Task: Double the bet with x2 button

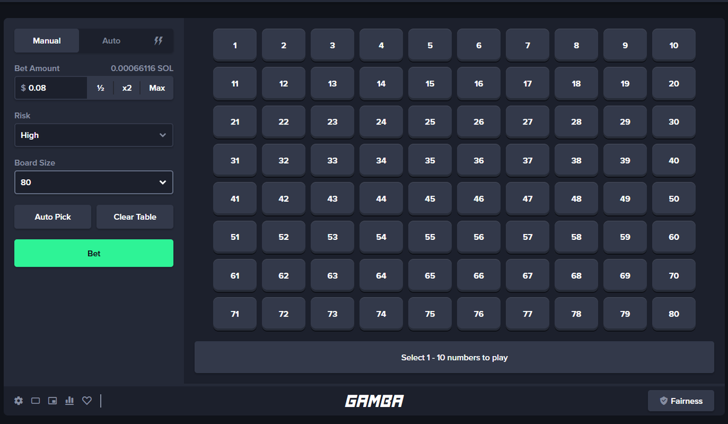Action: click(x=127, y=87)
